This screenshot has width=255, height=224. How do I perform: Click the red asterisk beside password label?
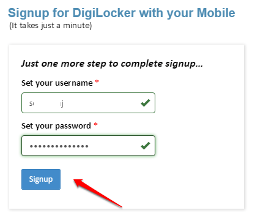pos(95,124)
